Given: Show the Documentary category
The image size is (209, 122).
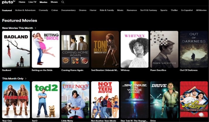Looking at the screenshot, I should coord(68,10).
